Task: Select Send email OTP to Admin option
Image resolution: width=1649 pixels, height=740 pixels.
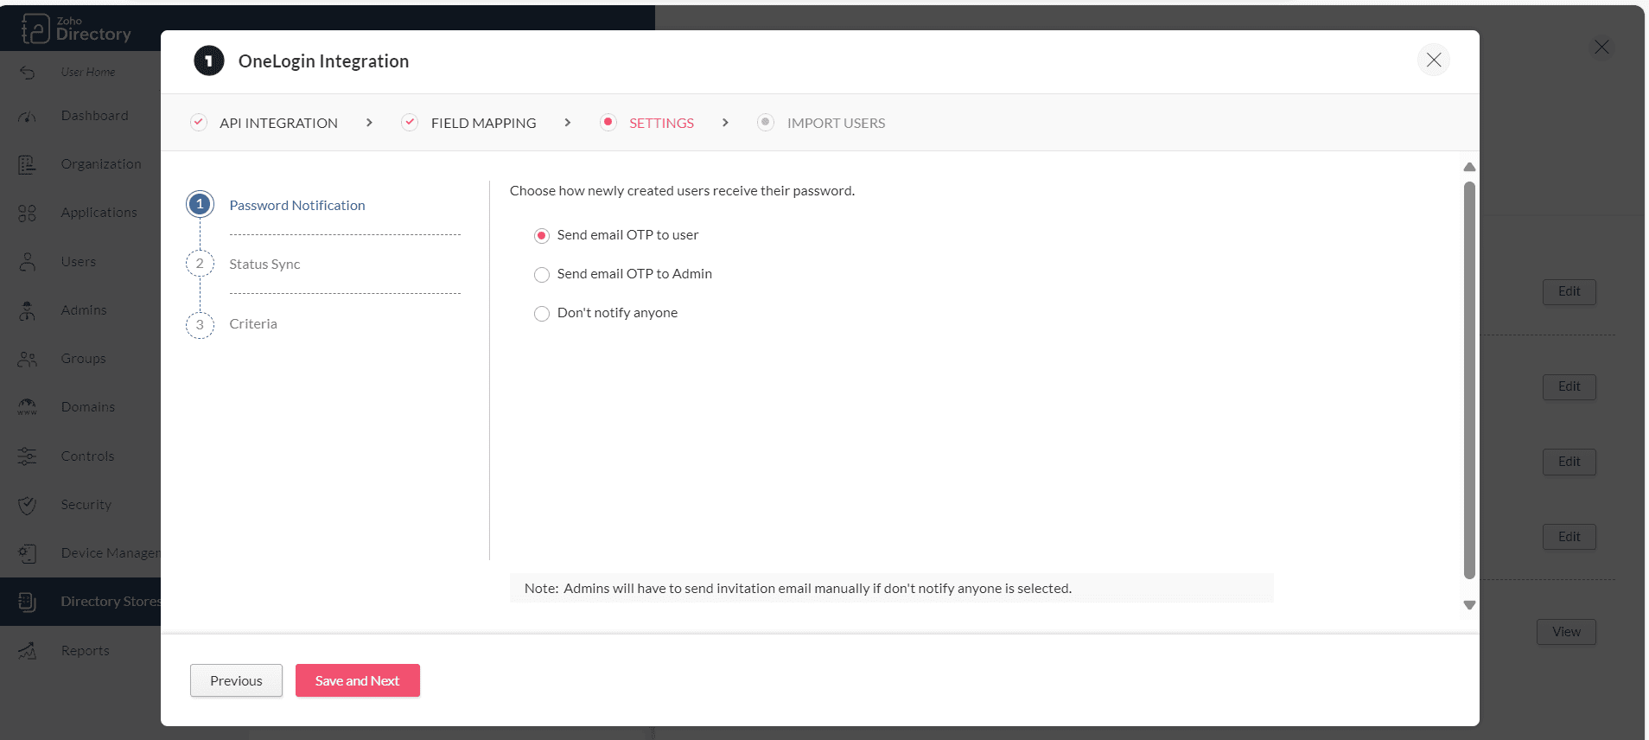Action: (542, 275)
